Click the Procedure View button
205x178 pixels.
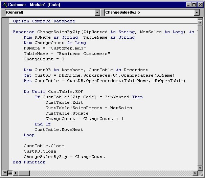click(4, 173)
